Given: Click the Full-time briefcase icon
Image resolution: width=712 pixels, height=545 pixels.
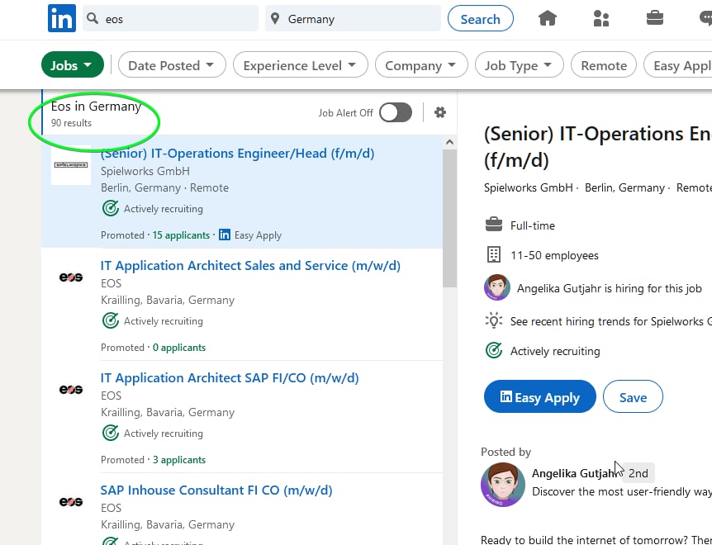Looking at the screenshot, I should point(494,225).
